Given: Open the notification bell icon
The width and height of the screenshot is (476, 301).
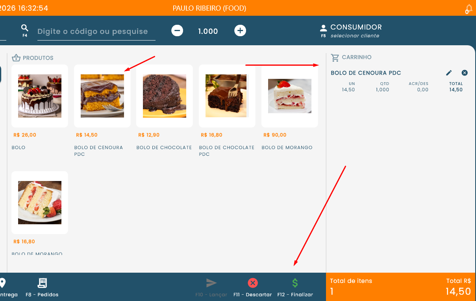Looking at the screenshot, I should 469,9.
